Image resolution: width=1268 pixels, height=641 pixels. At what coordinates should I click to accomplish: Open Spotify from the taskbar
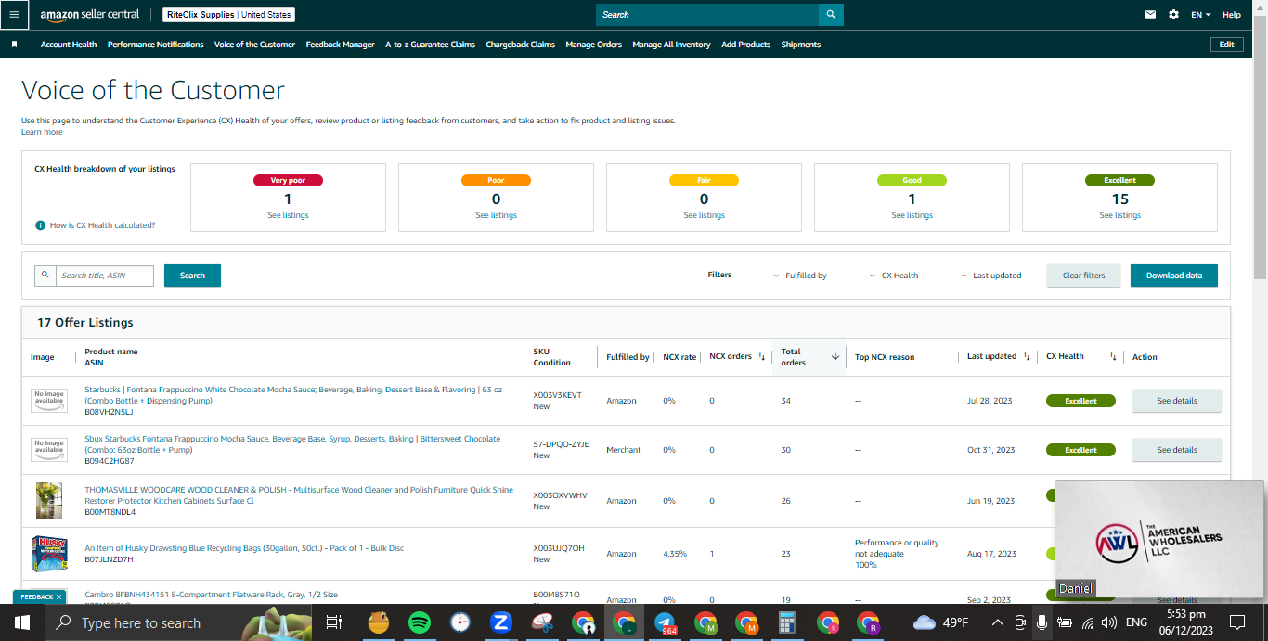click(419, 622)
